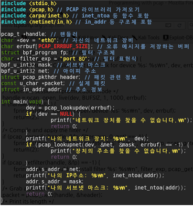193x207 pixels.
Task: Click the '// PCAP 라이브러리 가져오기' comment
Action: pos(98,10)
